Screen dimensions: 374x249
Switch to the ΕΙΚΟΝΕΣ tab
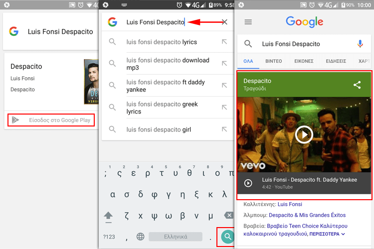304,61
